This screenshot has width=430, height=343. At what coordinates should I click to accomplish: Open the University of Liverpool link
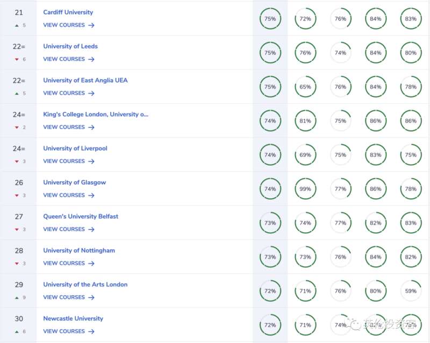pos(75,148)
